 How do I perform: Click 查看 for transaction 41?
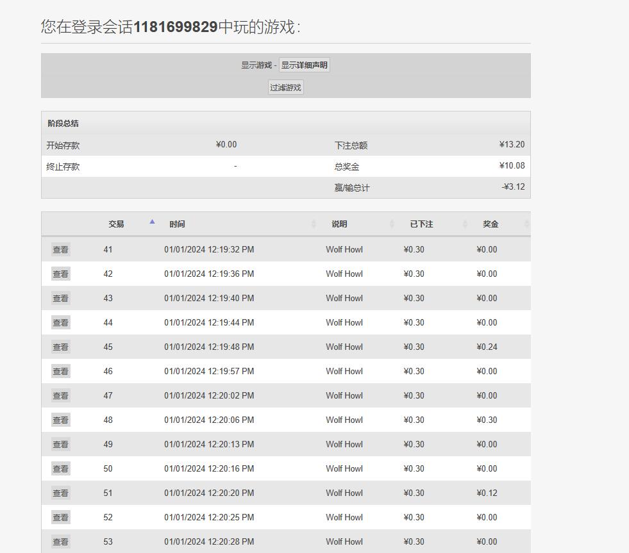60,250
